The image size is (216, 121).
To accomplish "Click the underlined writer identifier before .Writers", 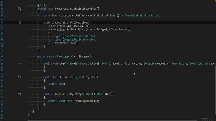I will [x=61, y=29].
